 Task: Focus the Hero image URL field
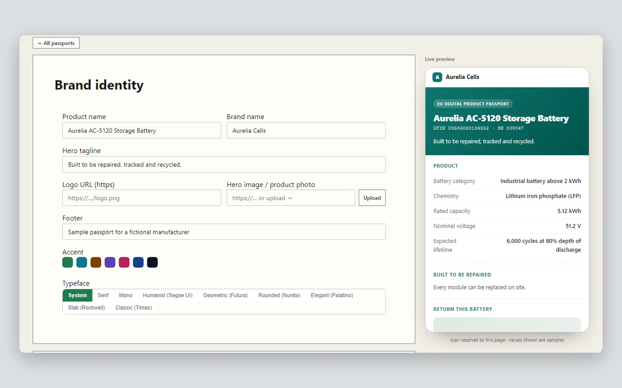(291, 198)
